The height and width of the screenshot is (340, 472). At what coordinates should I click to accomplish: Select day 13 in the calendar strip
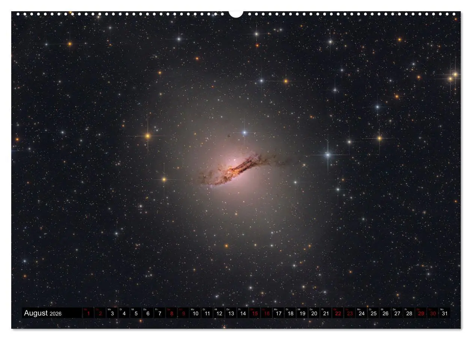tap(231, 313)
